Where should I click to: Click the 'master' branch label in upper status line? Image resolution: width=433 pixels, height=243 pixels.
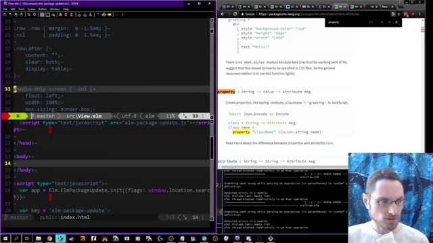(46, 116)
